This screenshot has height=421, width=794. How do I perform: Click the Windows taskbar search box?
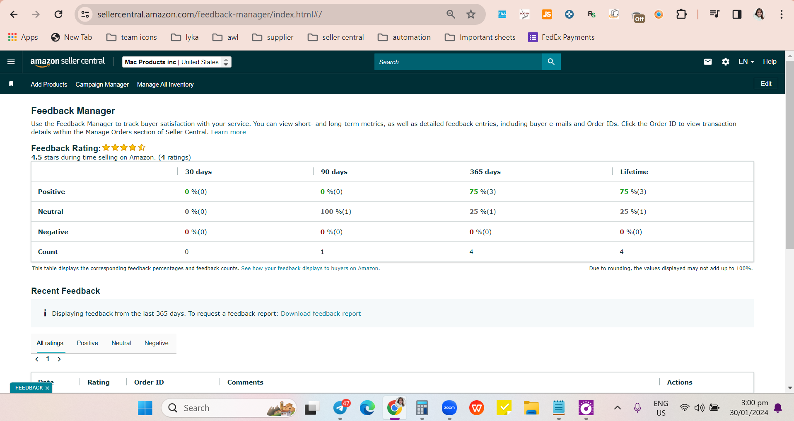tap(229, 408)
